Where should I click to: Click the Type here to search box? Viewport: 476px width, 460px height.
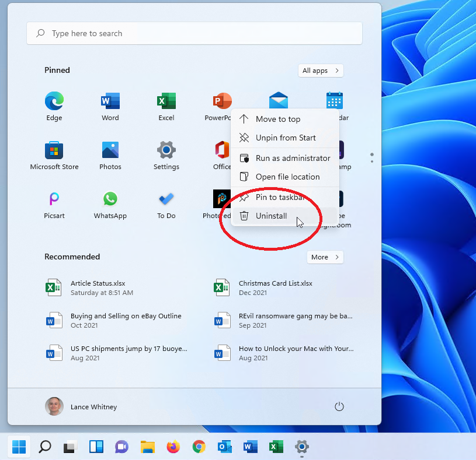click(194, 33)
